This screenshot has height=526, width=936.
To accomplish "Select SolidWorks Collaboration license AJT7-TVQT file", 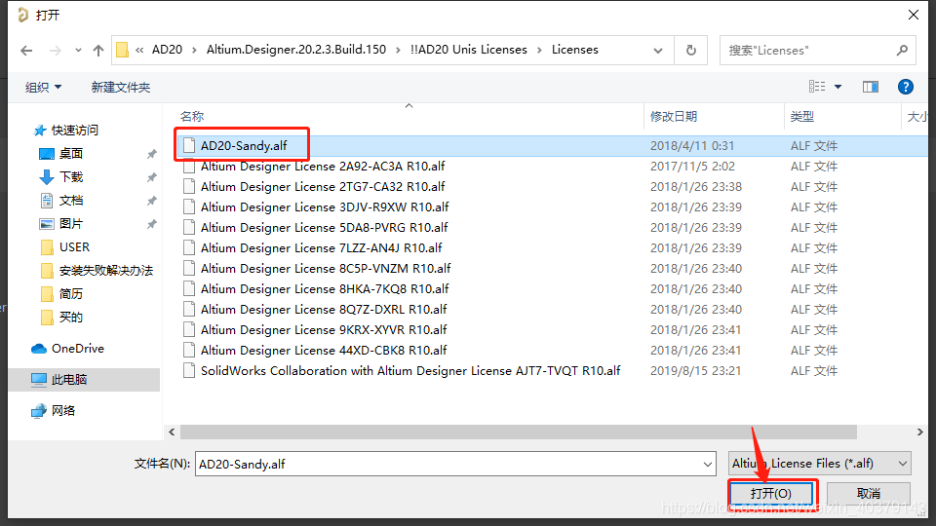I will click(x=410, y=370).
